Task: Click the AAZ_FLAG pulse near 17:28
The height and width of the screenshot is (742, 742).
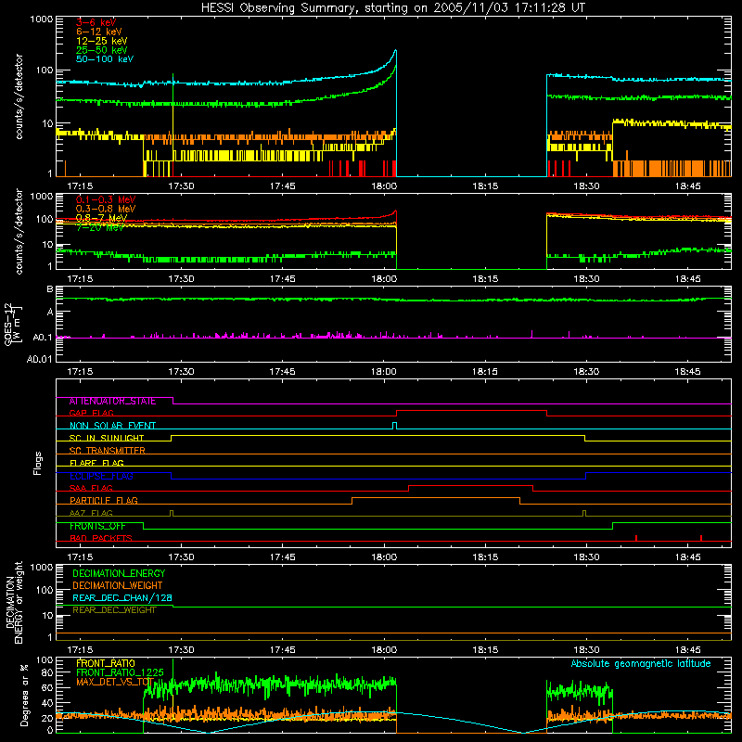Action: pos(172,514)
